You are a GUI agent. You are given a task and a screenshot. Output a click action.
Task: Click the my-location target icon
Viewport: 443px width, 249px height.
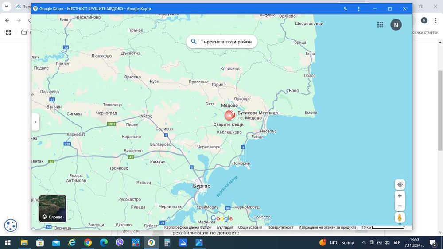coord(400,185)
